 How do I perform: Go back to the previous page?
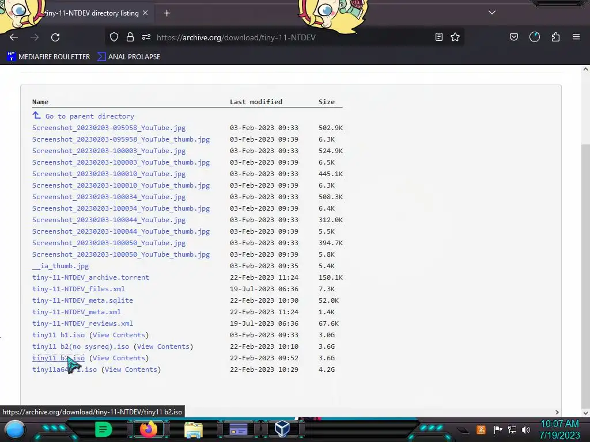14,37
